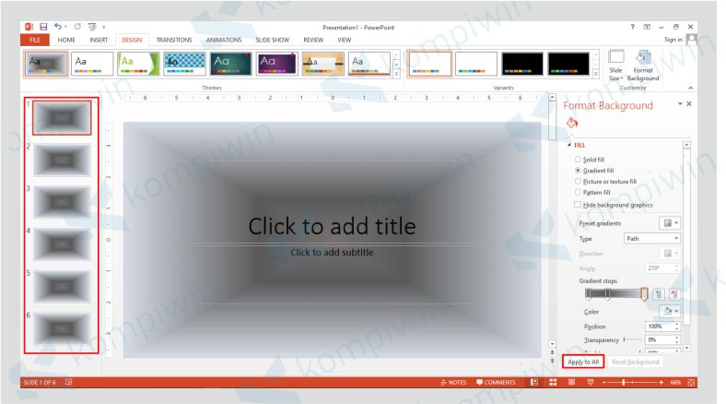726x404 pixels.
Task: Open Ribbon Display Options icon
Action: coord(647,27)
